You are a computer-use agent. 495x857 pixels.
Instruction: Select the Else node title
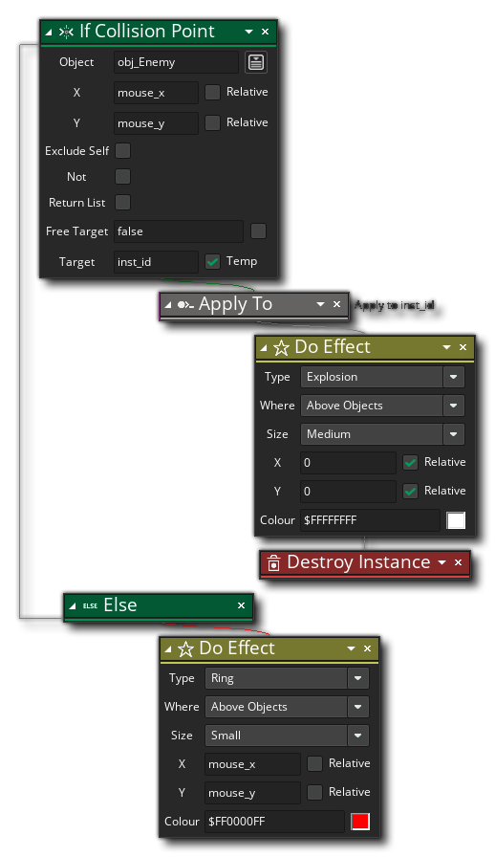[x=120, y=605]
